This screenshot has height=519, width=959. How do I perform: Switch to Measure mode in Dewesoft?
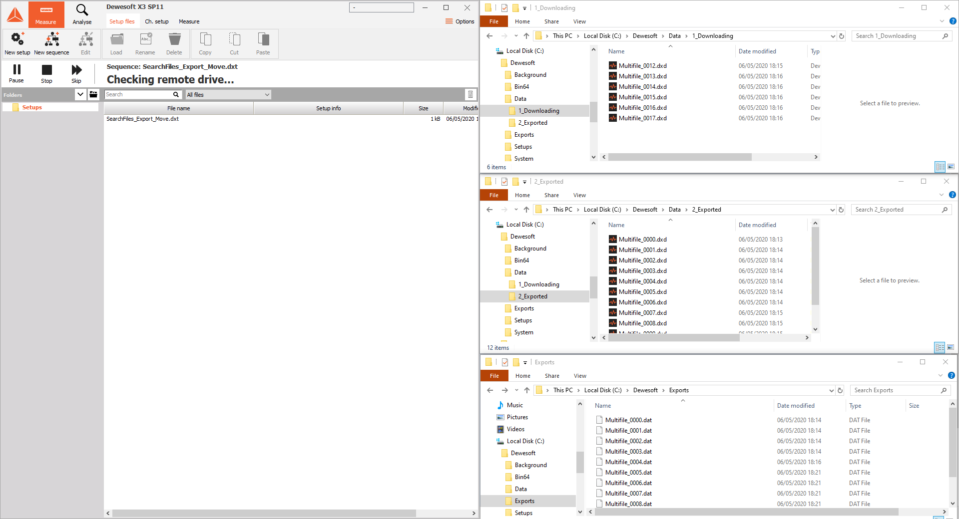46,14
